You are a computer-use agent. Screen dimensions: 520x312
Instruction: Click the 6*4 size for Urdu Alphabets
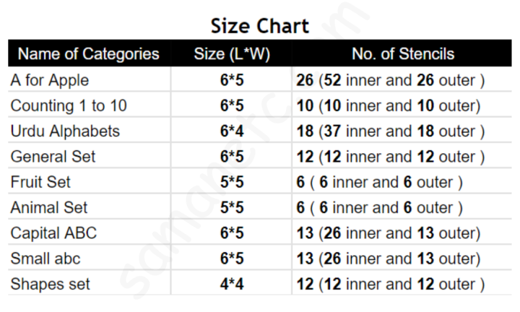click(x=232, y=131)
